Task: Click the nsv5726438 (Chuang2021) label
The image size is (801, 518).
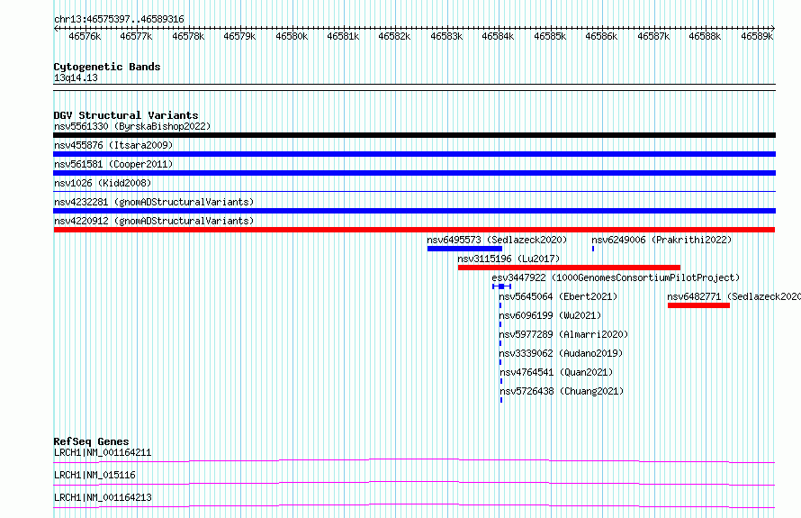Action: 562,391
